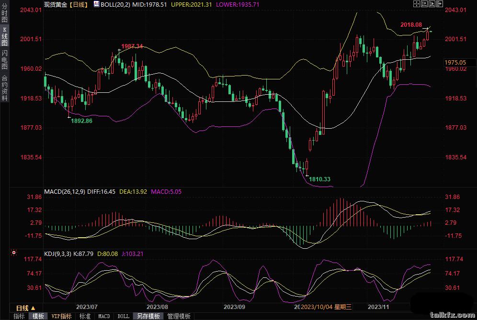
Task: Click the step-back chart navigation icon
Action: [424, 4]
